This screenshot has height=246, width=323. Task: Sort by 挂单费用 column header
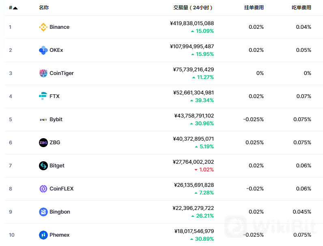pos(254,8)
